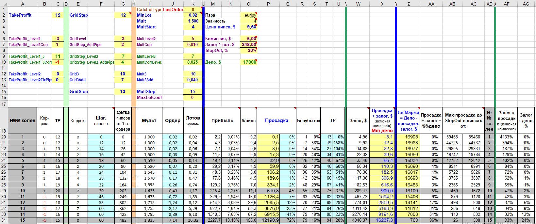
Task: Click the Лотов сумма table header
Action: (193, 120)
